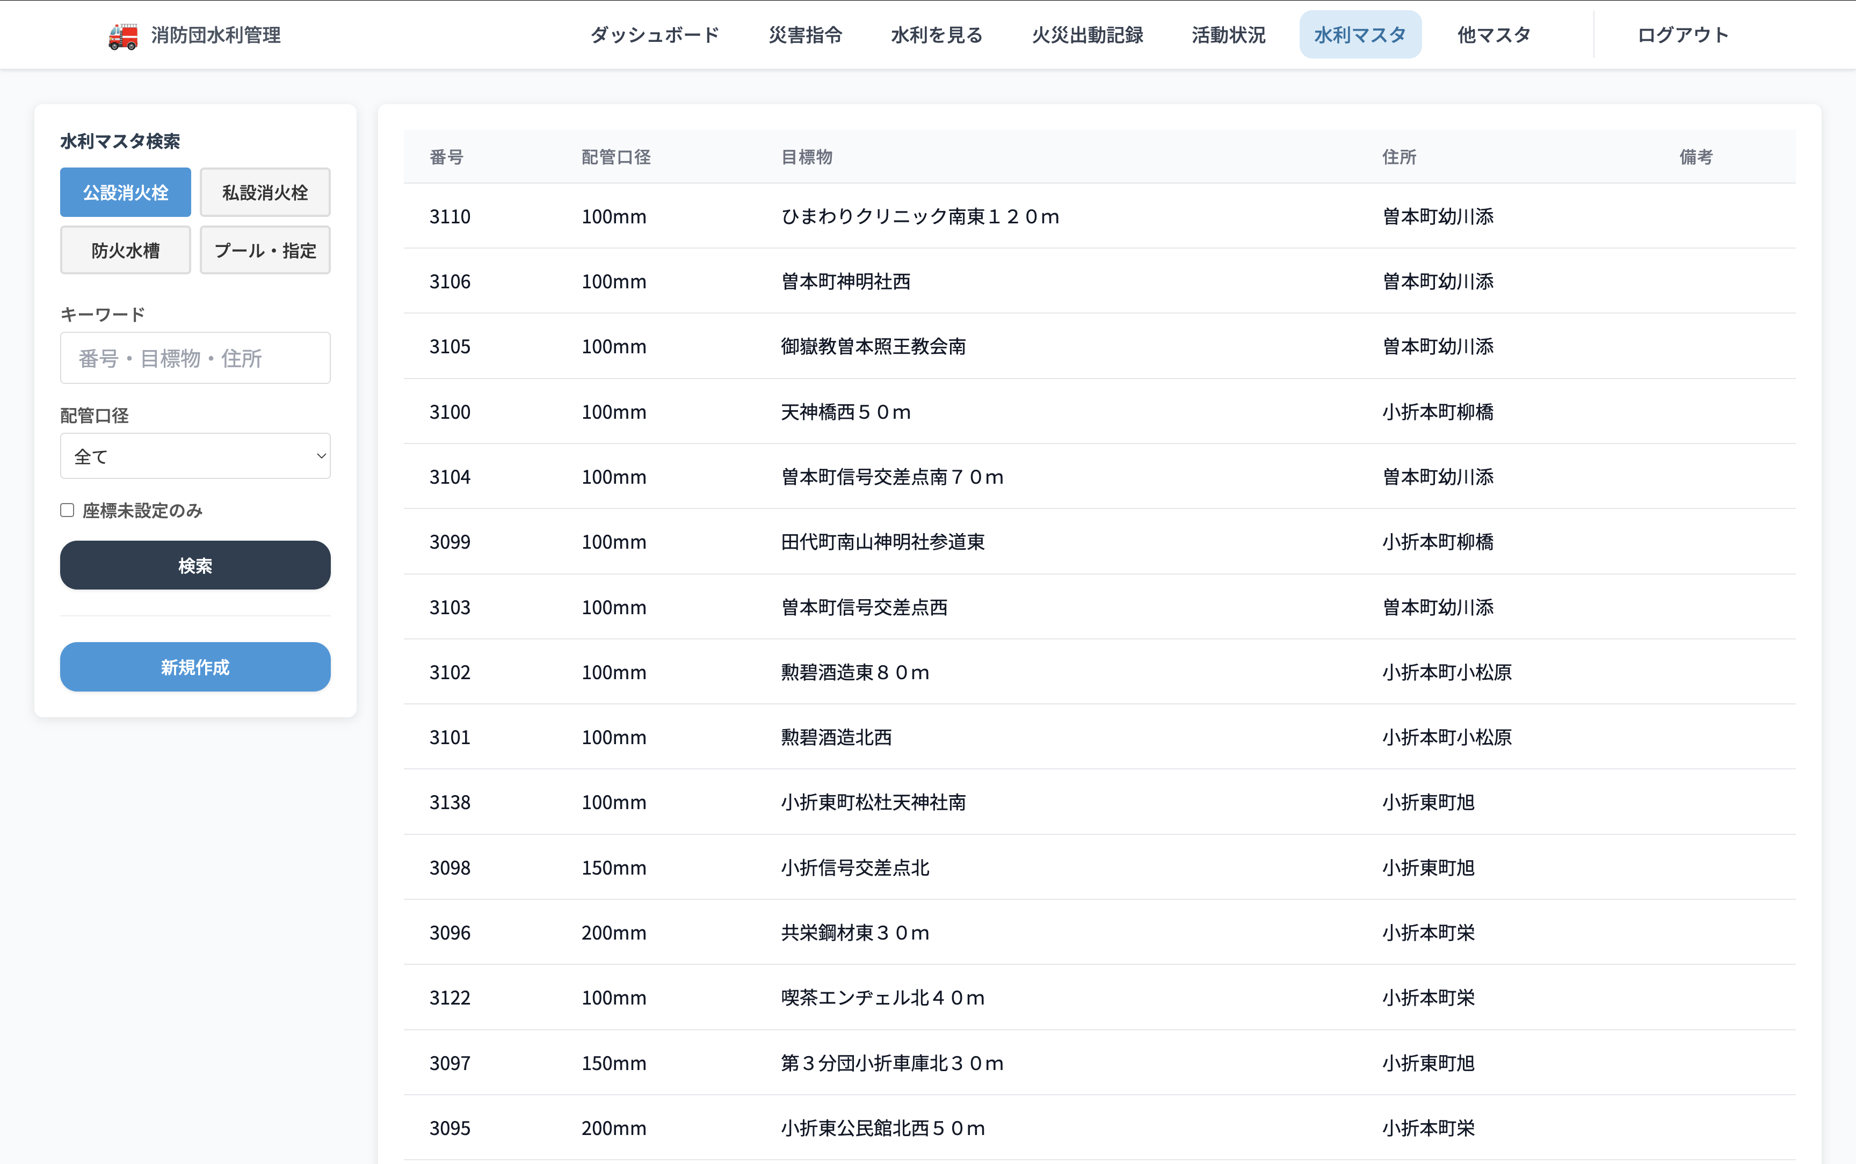This screenshot has width=1856, height=1164.
Task: Click the 新規作成 button
Action: pyautogui.click(x=195, y=667)
